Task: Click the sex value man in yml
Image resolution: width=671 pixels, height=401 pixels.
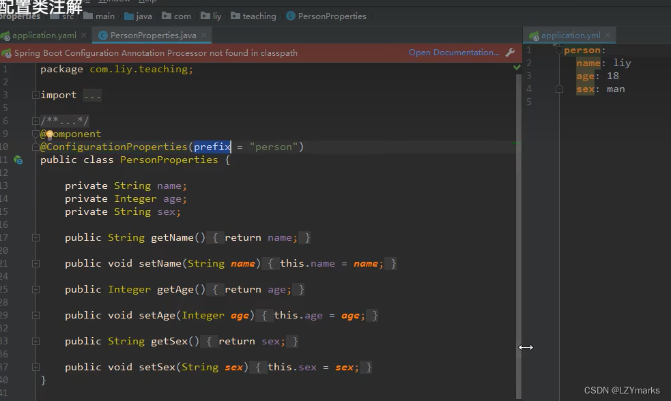Action: (x=616, y=89)
